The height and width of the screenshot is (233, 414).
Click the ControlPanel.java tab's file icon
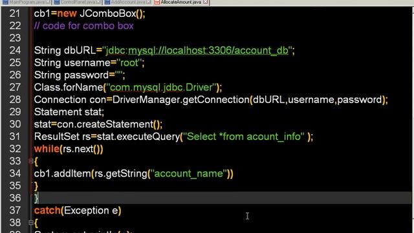pyautogui.click(x=56, y=2)
